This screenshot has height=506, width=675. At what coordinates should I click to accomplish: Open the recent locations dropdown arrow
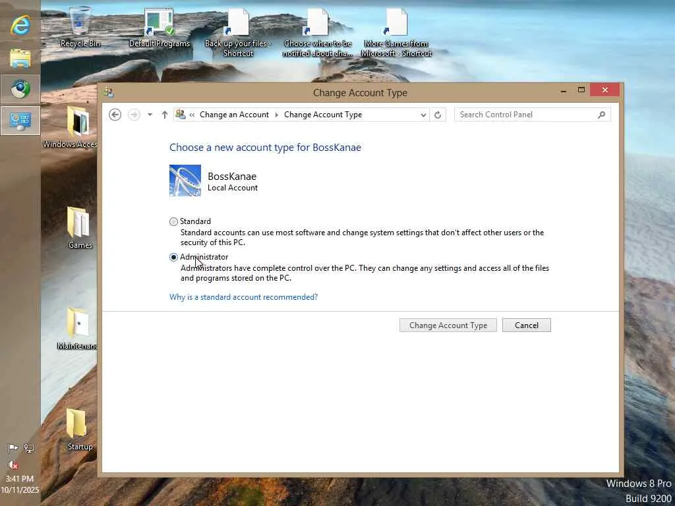(150, 115)
